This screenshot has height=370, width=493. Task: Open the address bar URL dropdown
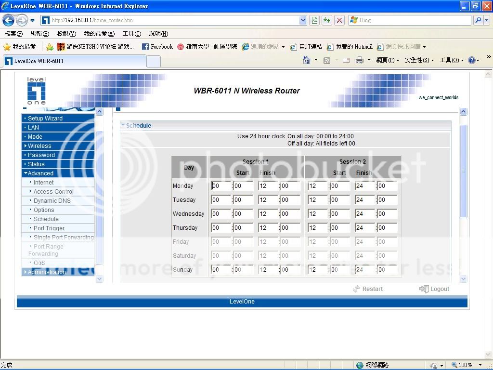point(303,20)
